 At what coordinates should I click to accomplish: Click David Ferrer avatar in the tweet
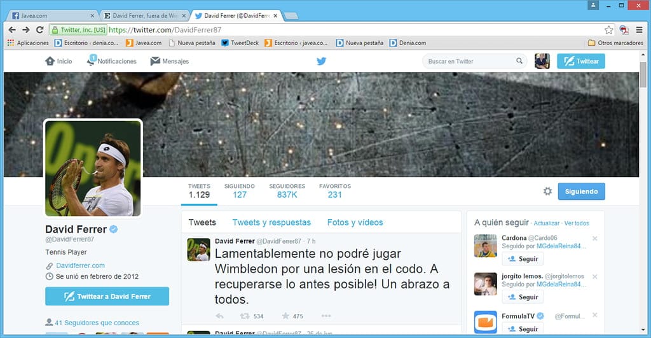(198, 250)
